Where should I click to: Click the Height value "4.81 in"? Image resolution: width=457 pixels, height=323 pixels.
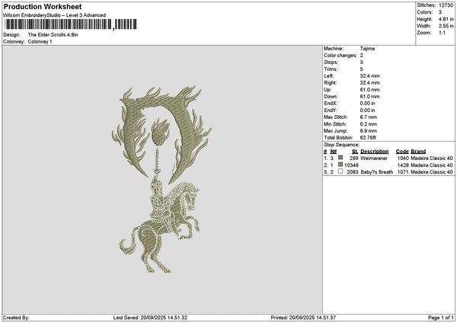[x=446, y=19]
